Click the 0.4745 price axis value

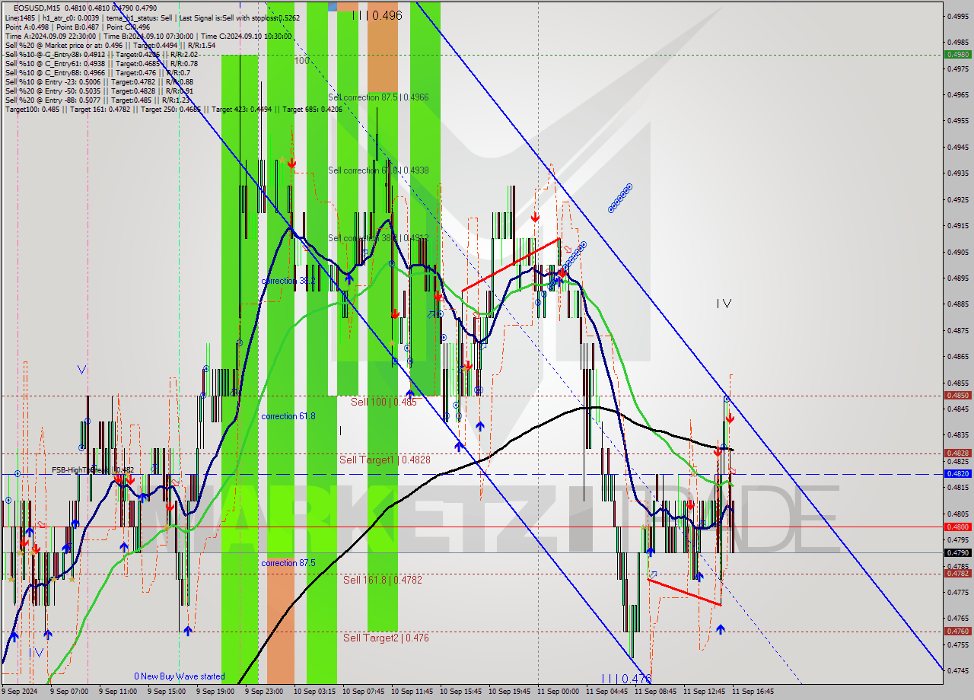pos(957,670)
